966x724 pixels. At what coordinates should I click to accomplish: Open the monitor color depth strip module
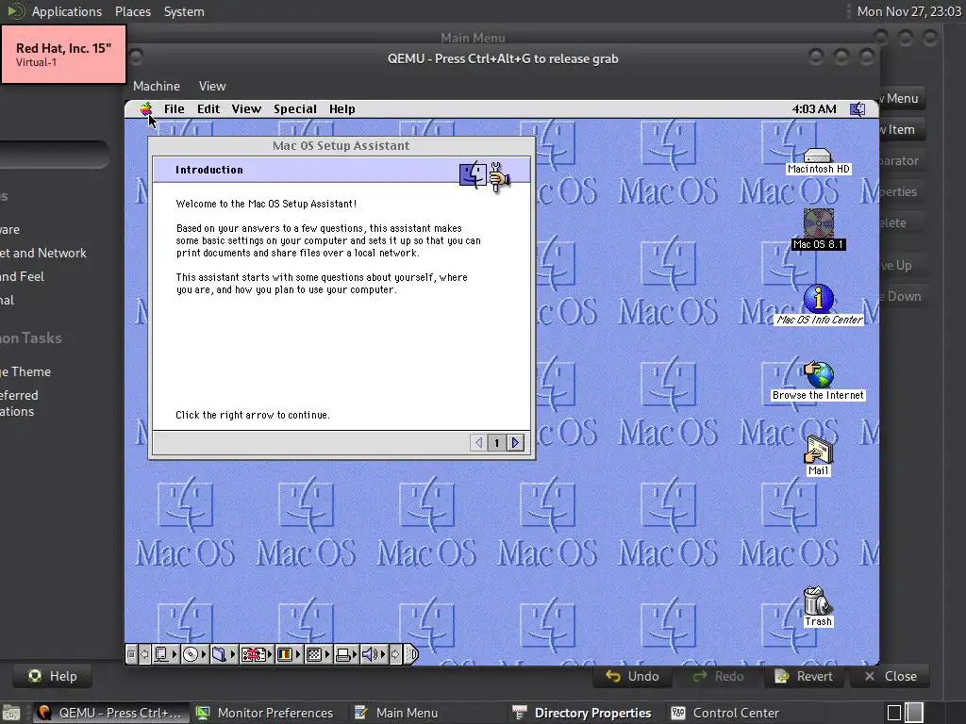pos(289,654)
